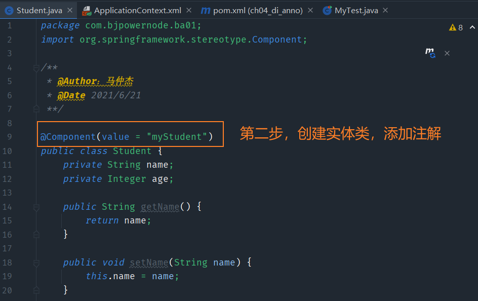Click the fold end marker at line 20
The width and height of the screenshot is (478, 301).
point(36,290)
